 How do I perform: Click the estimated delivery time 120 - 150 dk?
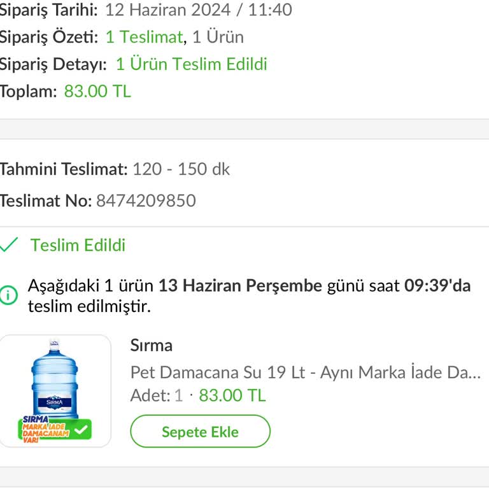pos(181,169)
